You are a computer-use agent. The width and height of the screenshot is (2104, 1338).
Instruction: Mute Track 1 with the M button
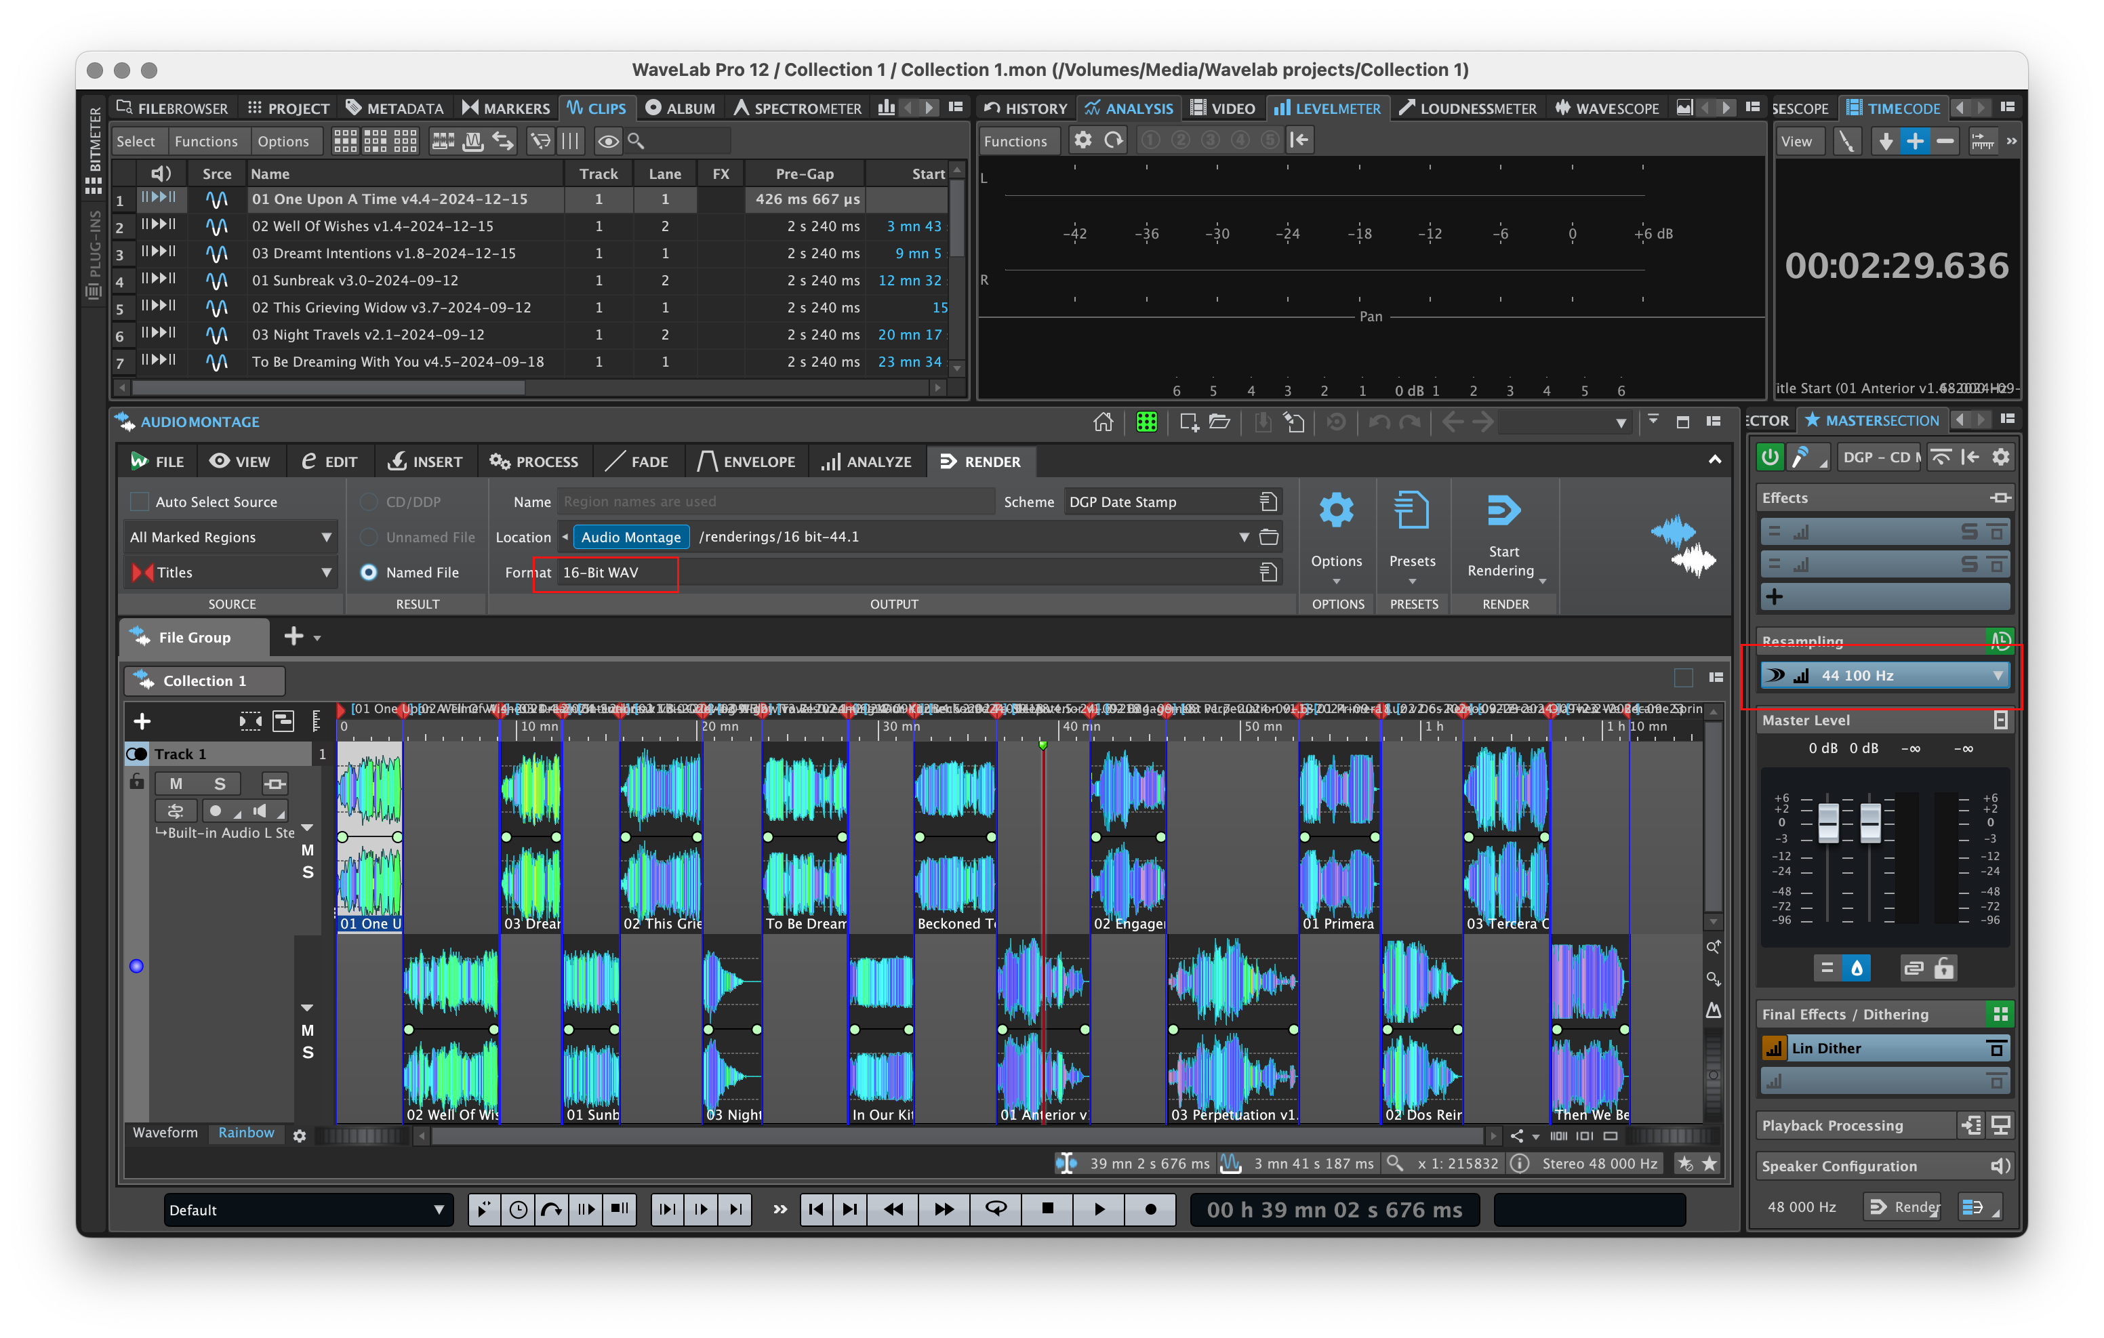click(176, 784)
